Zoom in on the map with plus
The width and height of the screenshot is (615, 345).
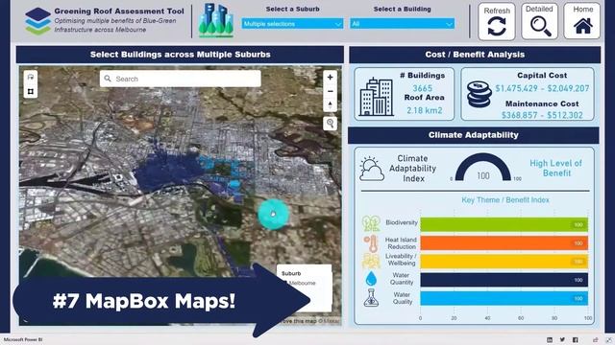(331, 77)
